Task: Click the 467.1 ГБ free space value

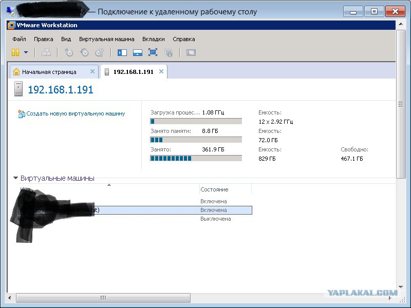Action: (x=352, y=159)
